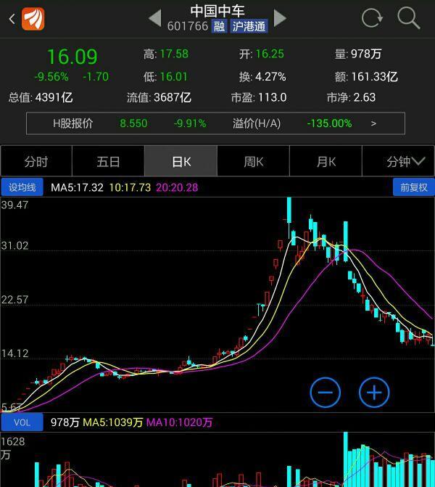Tap volume MA5:1039万 label
Screen dimensions: 435x487
(x=113, y=422)
